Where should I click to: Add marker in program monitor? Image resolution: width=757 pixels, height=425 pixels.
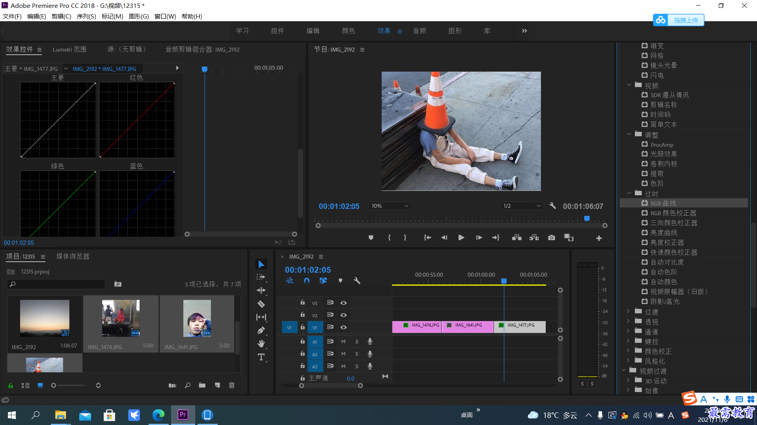371,238
